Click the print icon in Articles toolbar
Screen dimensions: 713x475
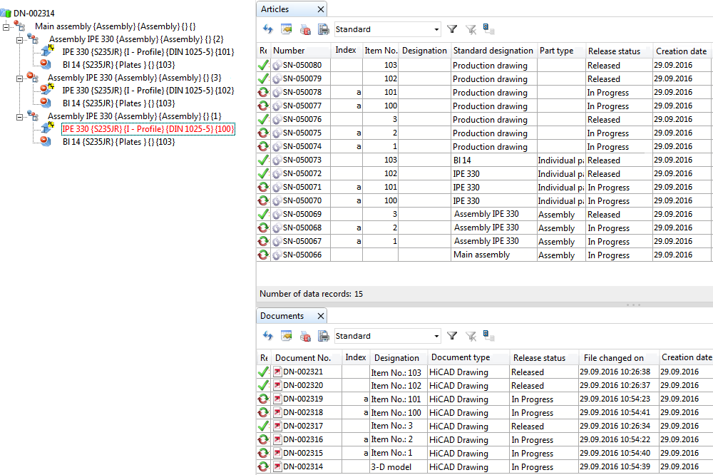323,29
